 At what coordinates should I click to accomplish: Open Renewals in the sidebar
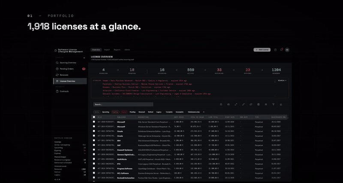(x=70, y=75)
